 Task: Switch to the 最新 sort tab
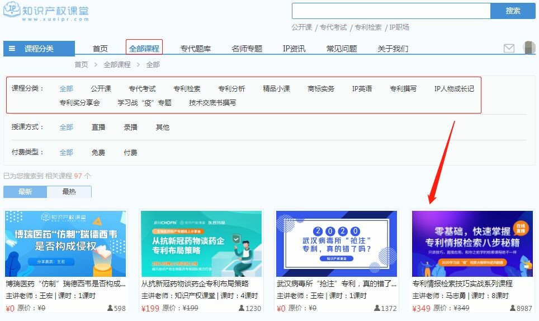click(25, 192)
